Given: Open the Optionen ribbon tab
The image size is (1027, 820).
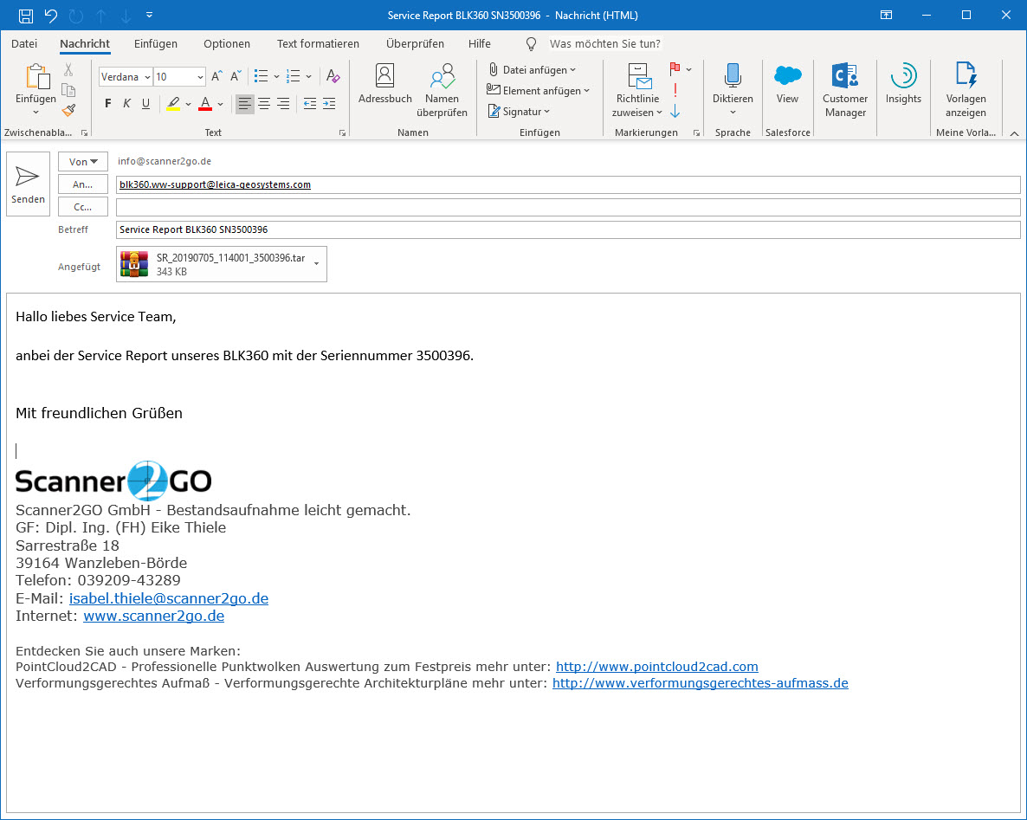Looking at the screenshot, I should (x=227, y=44).
